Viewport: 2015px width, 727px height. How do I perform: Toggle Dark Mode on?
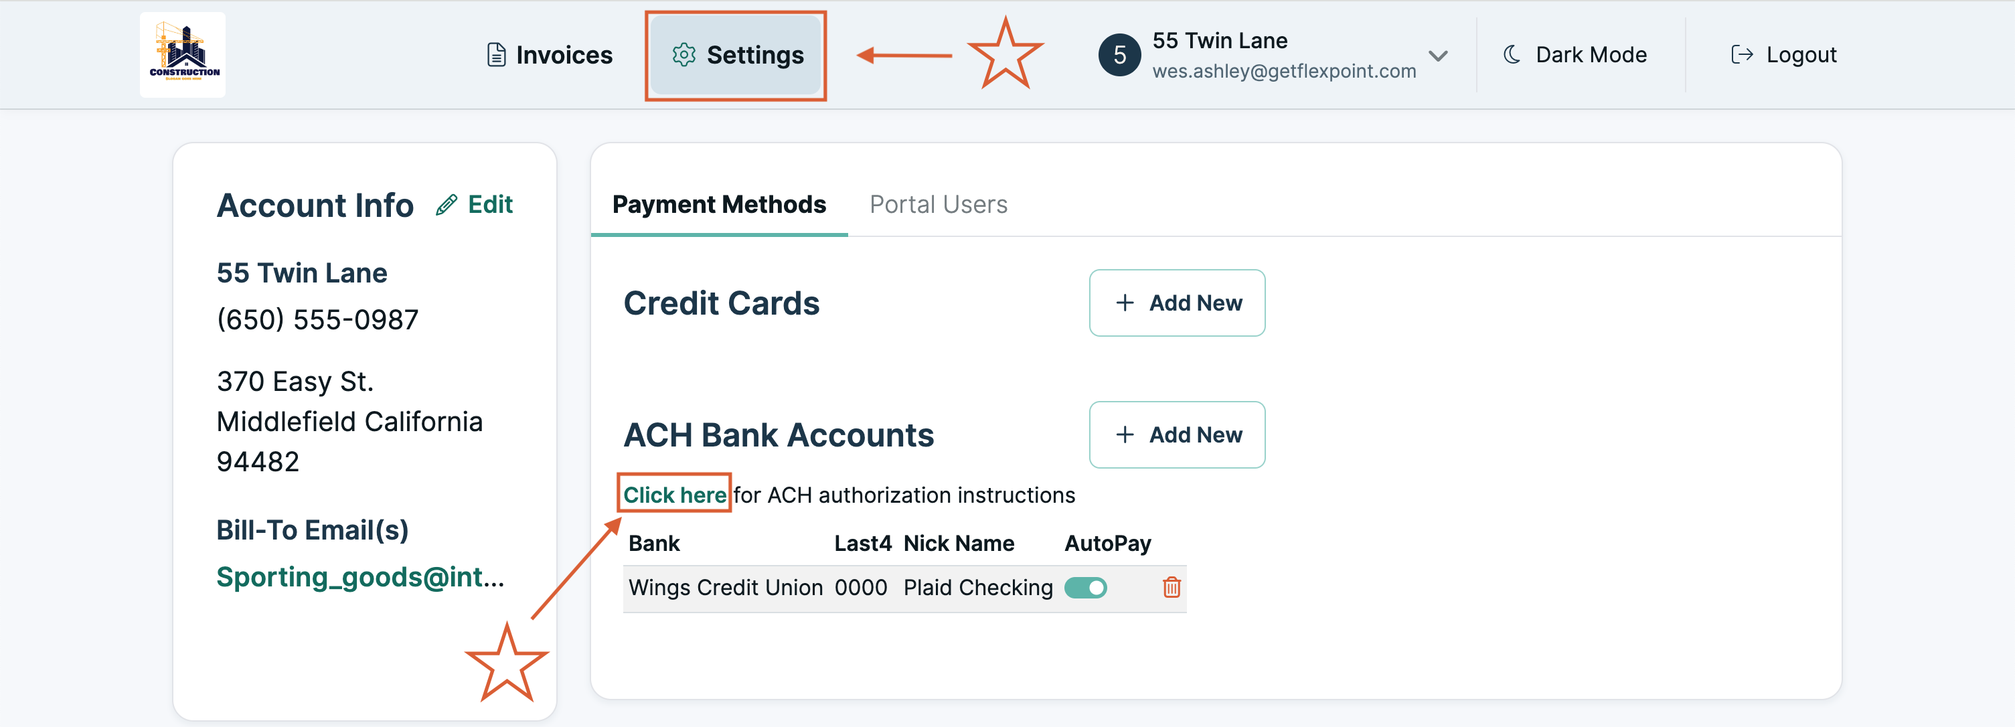tap(1575, 55)
